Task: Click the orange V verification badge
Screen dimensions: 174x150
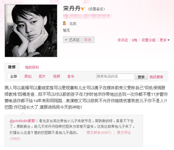Action: (82, 9)
